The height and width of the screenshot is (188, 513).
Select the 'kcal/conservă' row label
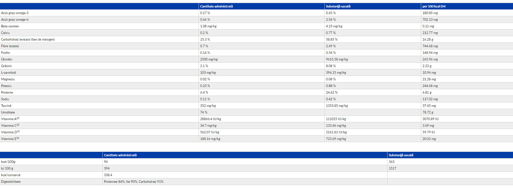(11, 175)
